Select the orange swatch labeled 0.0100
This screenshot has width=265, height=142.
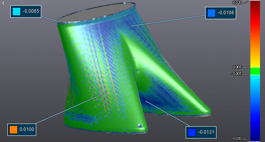click(13, 130)
